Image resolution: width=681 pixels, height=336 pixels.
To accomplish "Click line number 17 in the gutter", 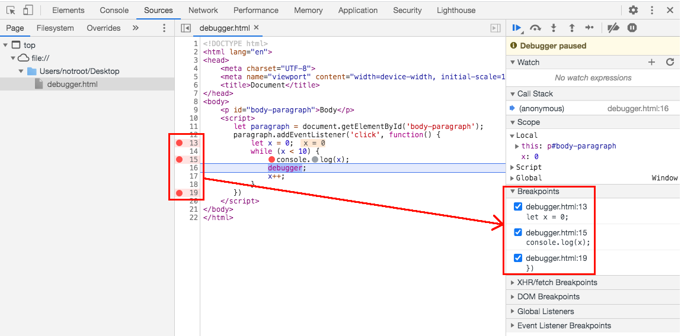I will (x=193, y=176).
